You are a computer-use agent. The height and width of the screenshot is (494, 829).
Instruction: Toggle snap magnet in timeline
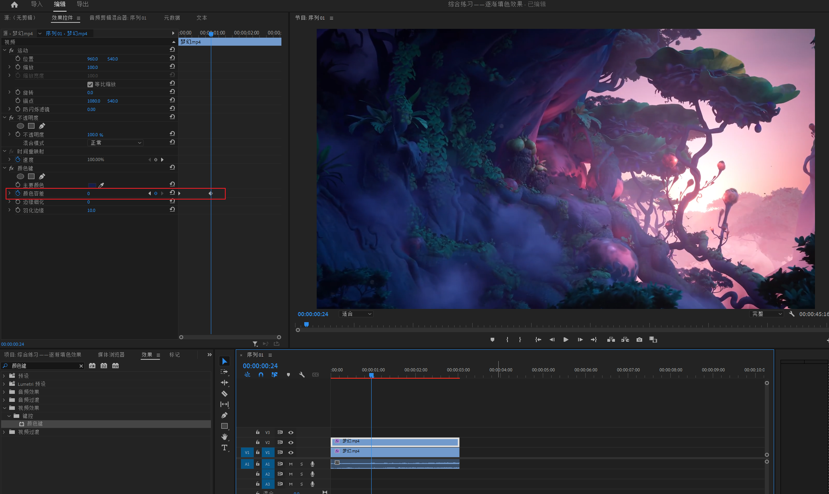click(x=261, y=375)
